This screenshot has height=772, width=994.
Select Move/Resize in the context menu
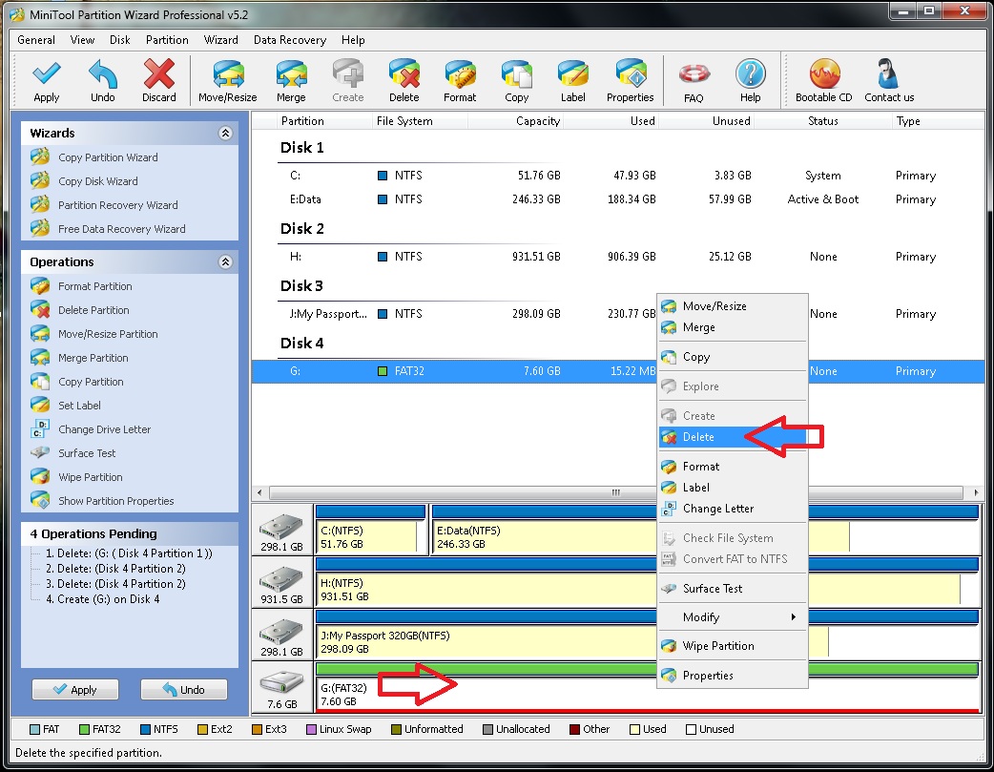click(733, 306)
